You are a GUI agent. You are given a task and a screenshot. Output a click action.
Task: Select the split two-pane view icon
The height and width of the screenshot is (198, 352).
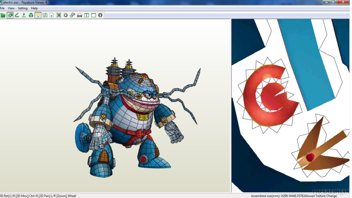(x=86, y=15)
